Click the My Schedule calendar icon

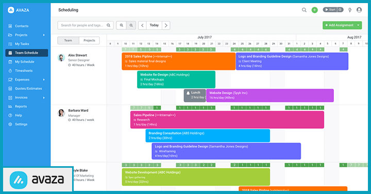[10, 62]
